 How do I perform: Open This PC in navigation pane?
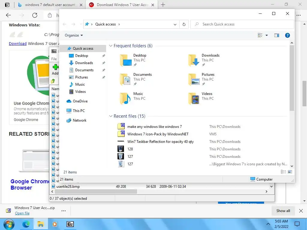[x=79, y=111]
